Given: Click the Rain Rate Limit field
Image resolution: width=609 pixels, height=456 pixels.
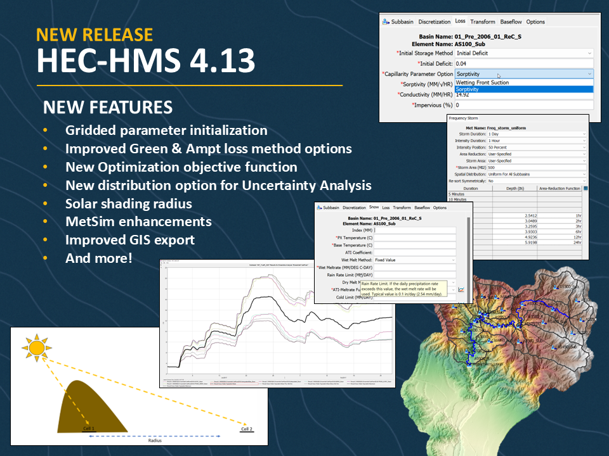Looking at the screenshot, I should coord(415,275).
